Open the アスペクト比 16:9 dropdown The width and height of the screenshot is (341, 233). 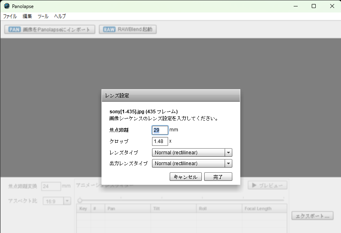tap(57, 201)
